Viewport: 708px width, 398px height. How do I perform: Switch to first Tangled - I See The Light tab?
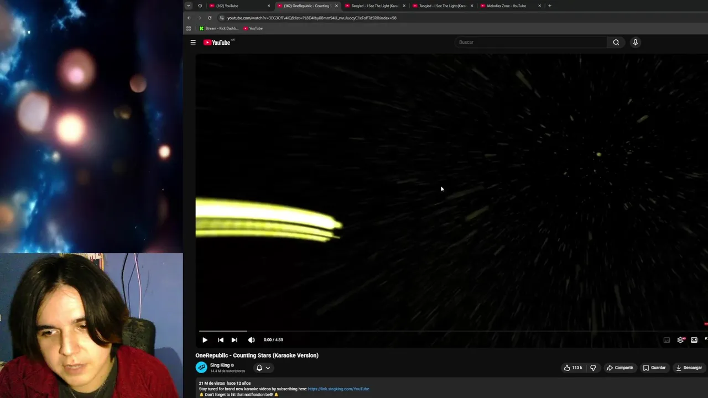374,6
